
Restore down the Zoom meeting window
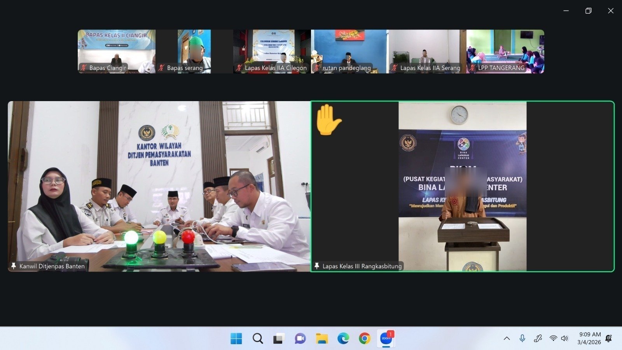tap(588, 11)
